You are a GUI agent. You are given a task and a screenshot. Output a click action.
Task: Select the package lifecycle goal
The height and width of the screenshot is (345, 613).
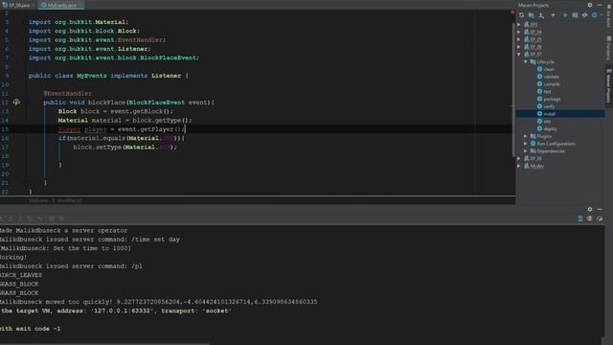click(552, 99)
